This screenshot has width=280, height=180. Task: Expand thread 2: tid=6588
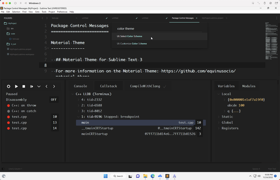78,105
